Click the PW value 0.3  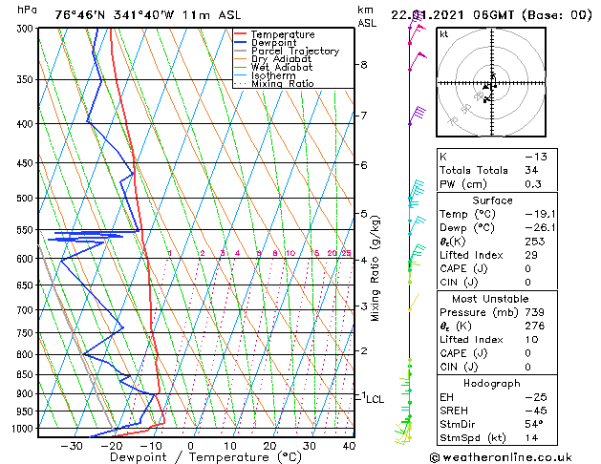tap(533, 184)
